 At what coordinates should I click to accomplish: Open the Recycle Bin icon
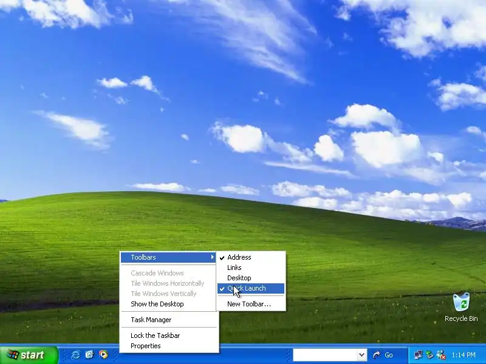[x=461, y=308]
